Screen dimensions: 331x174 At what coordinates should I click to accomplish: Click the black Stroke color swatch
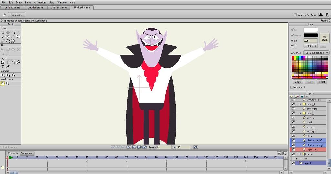point(310,35)
